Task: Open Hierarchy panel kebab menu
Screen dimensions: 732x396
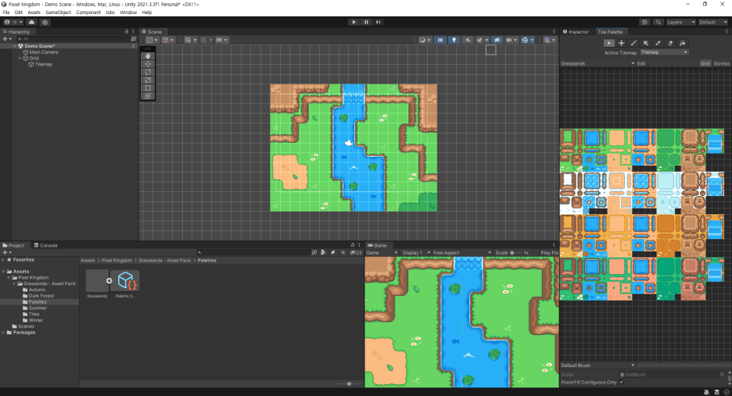Action: 133,32
